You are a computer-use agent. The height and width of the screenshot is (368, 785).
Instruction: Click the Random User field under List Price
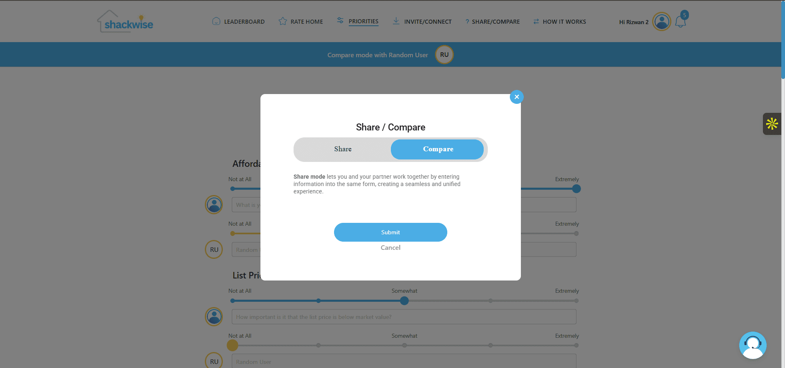(x=404, y=361)
